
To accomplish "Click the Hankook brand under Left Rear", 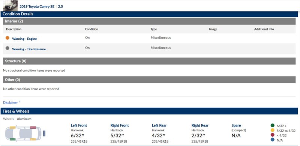I will [x=158, y=130].
